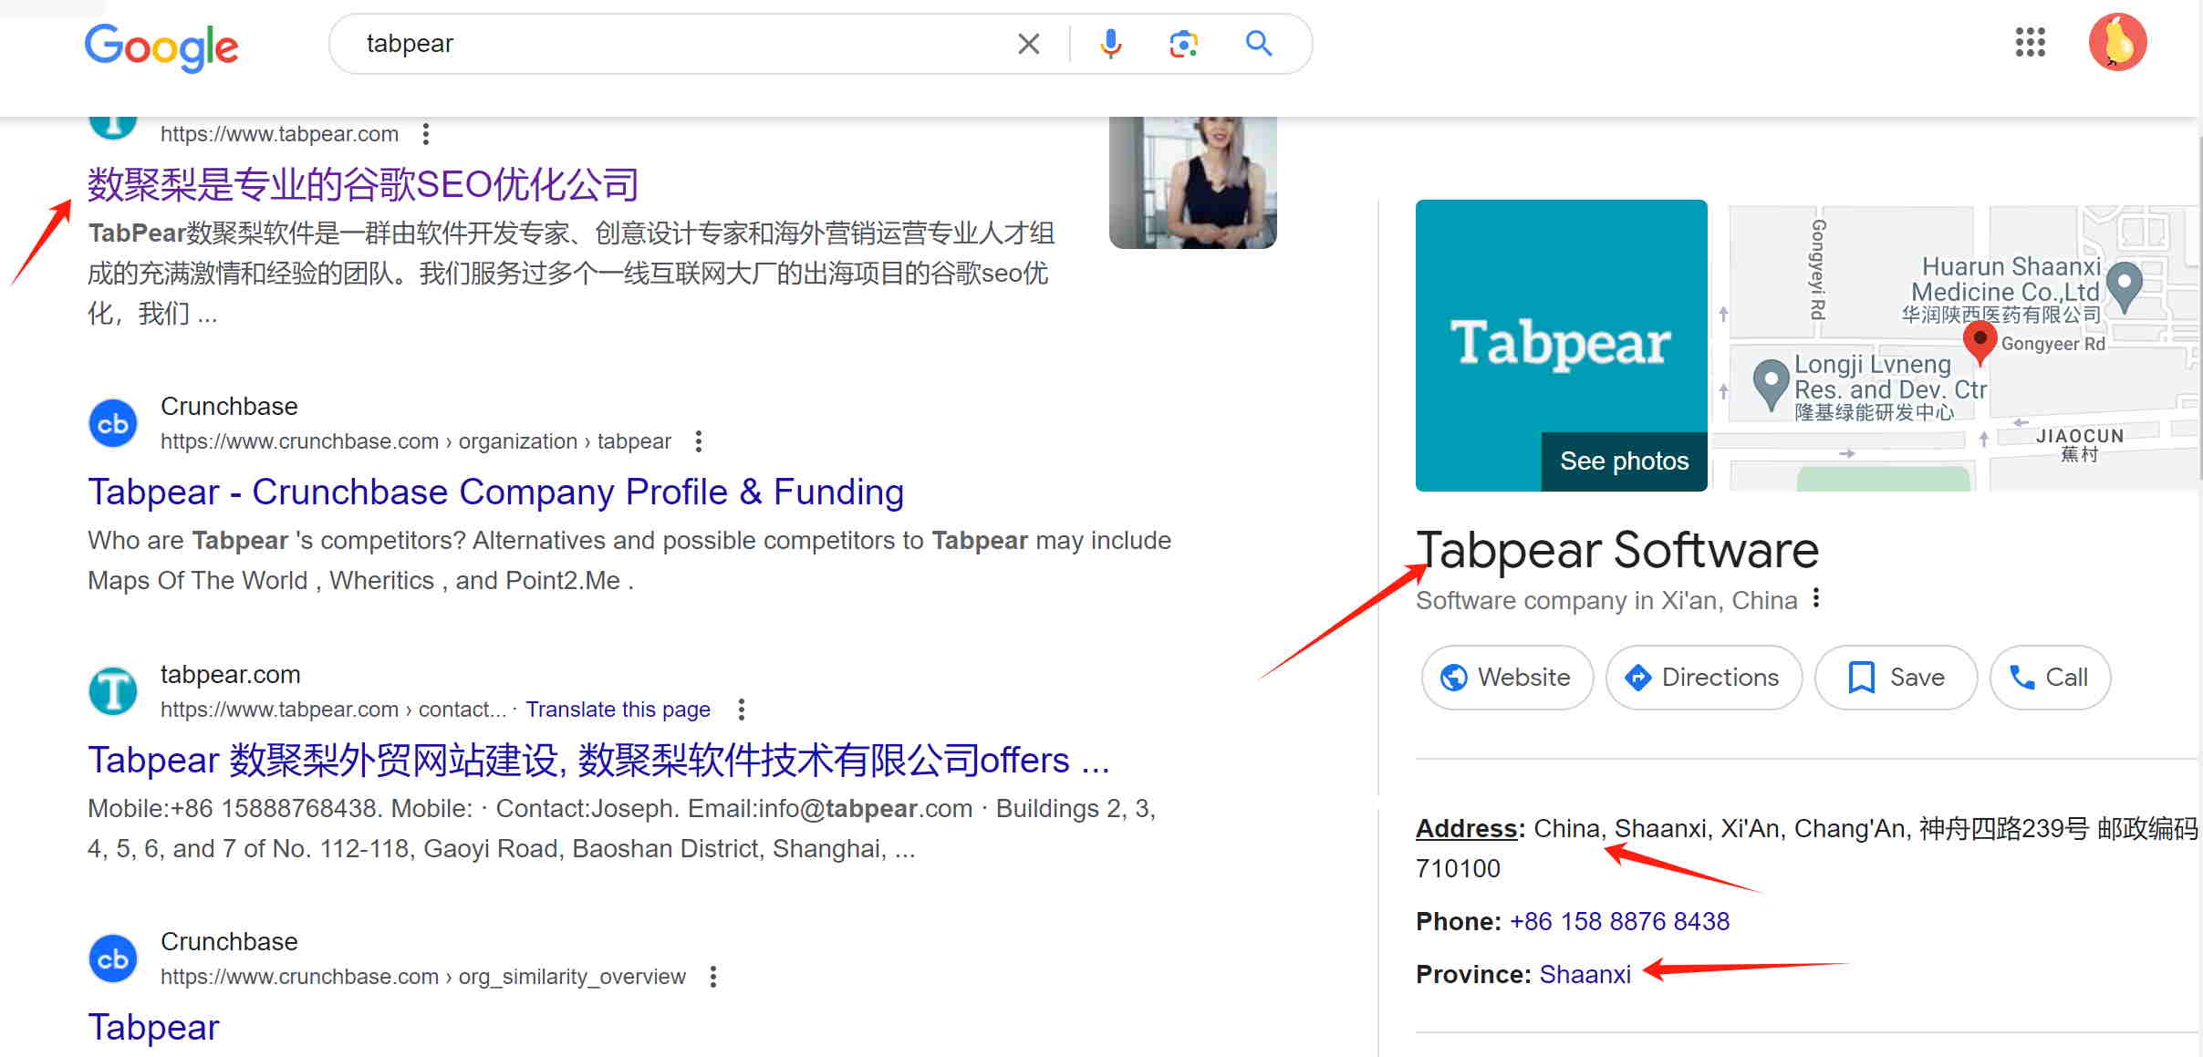Get Directions to Tabpear Software
The image size is (2203, 1057).
(x=1703, y=678)
